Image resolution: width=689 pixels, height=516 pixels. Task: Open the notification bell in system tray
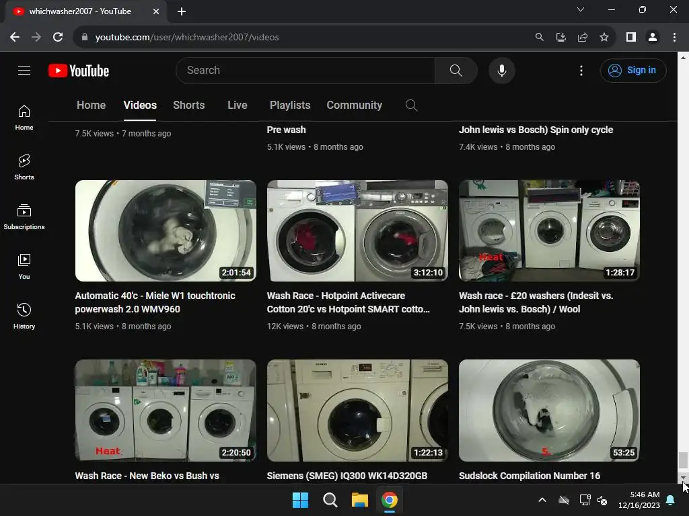click(x=671, y=500)
